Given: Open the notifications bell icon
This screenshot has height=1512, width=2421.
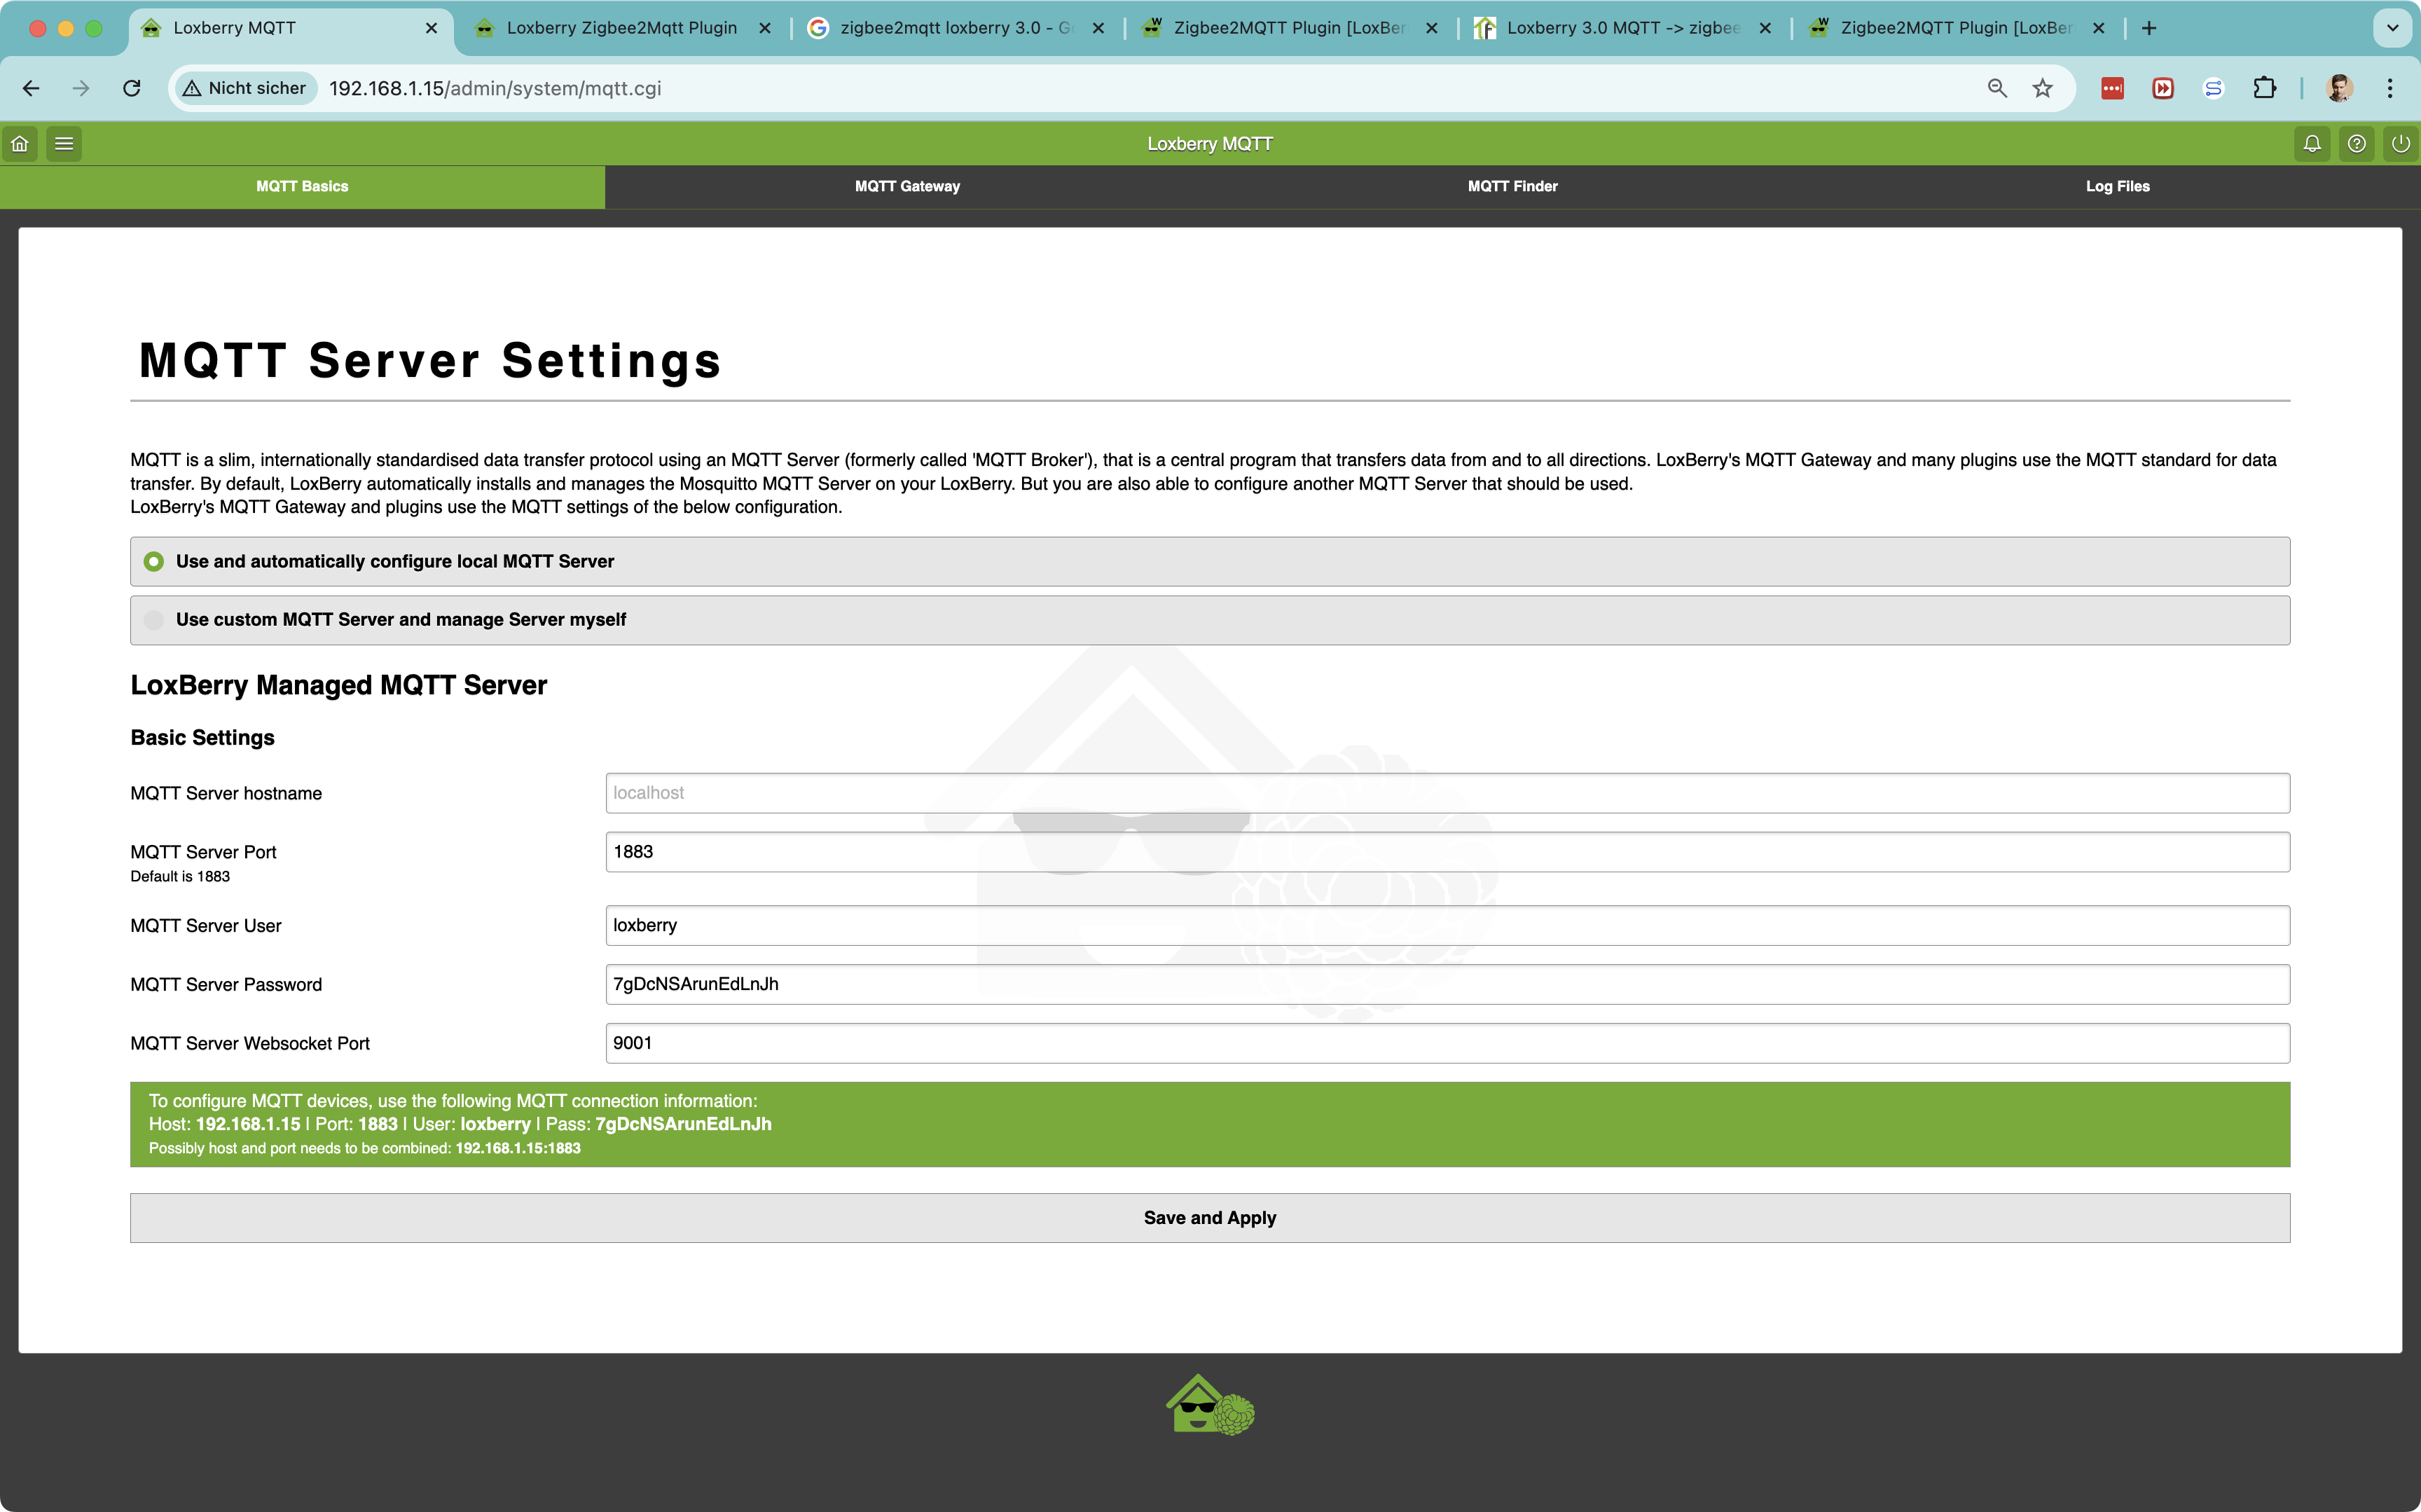Looking at the screenshot, I should 2312,144.
